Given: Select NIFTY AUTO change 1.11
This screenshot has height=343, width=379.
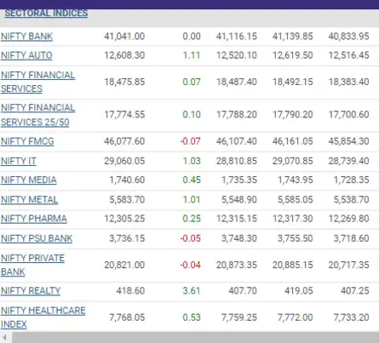Looking at the screenshot, I should [192, 55].
